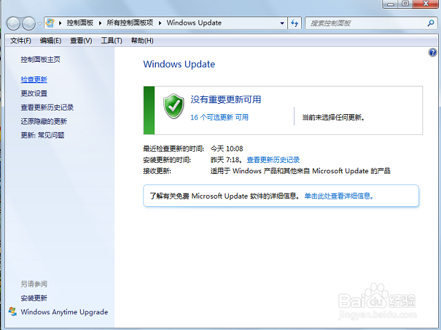Click the 今天 10:08 check time value
The height and width of the screenshot is (330, 441).
coord(227,148)
